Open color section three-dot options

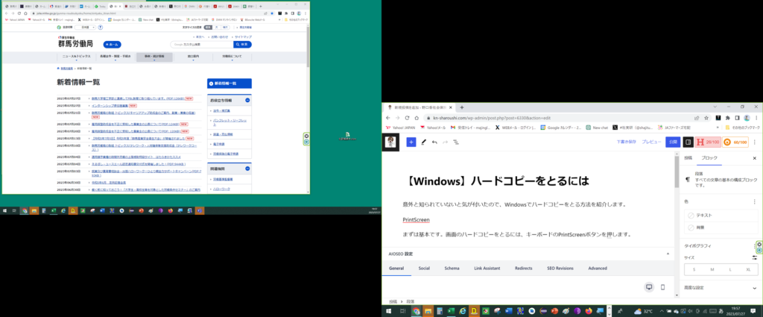(x=755, y=201)
